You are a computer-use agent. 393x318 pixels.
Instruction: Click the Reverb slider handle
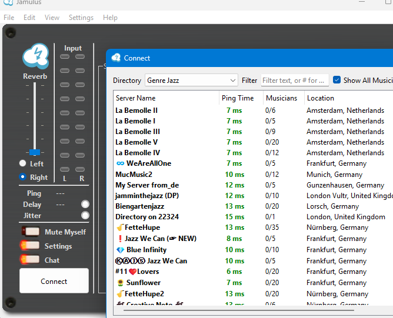tap(35, 152)
